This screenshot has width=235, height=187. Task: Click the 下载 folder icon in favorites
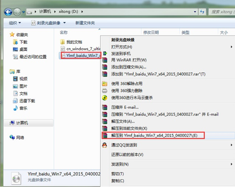(15, 42)
